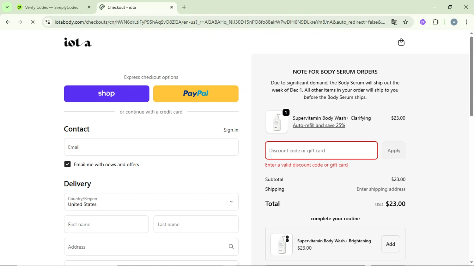Open the Extensions puzzle menu
The width and height of the screenshot is (474, 266).
(x=435, y=22)
